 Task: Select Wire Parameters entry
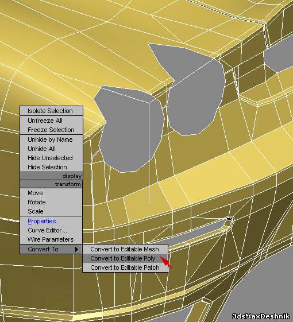(x=51, y=239)
